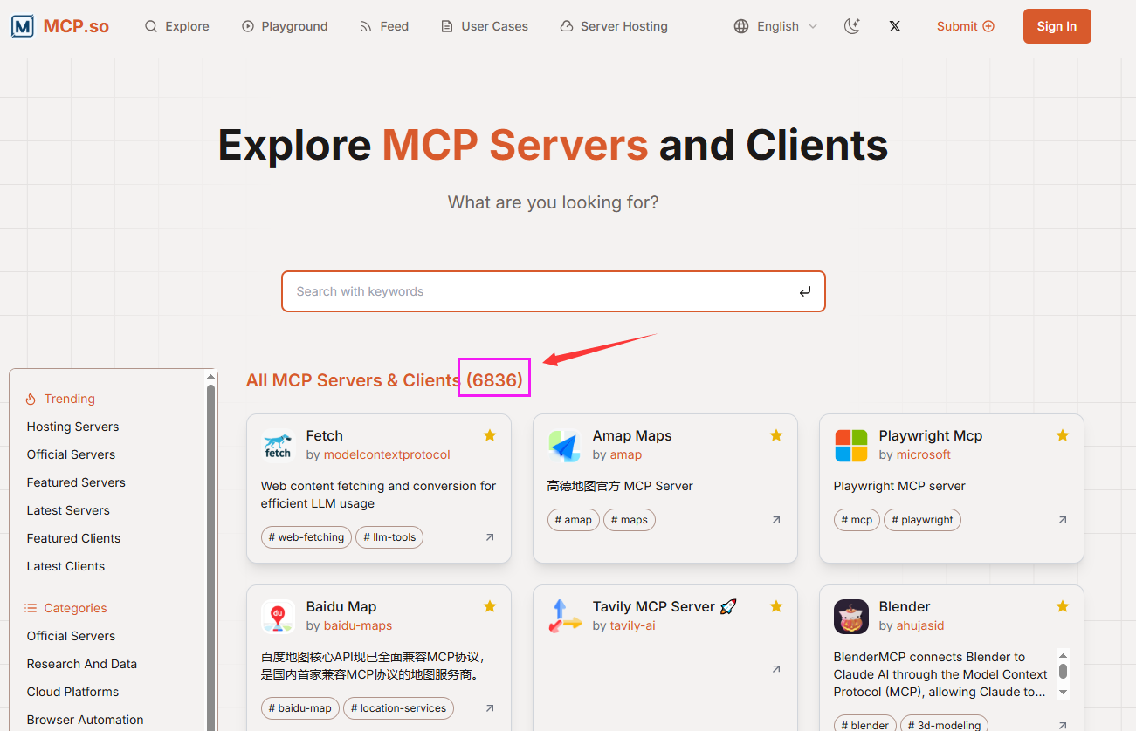The width and height of the screenshot is (1136, 731).
Task: Click the star on Tavily MCP Server card
Action: (776, 606)
